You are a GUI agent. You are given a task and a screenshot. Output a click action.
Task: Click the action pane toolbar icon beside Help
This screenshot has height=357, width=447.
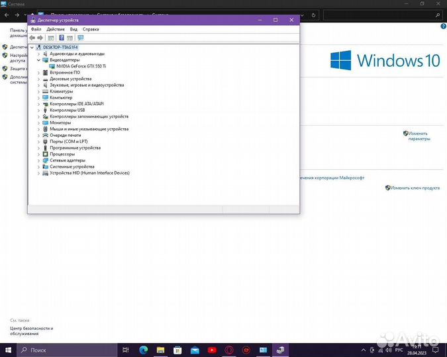(x=70, y=38)
